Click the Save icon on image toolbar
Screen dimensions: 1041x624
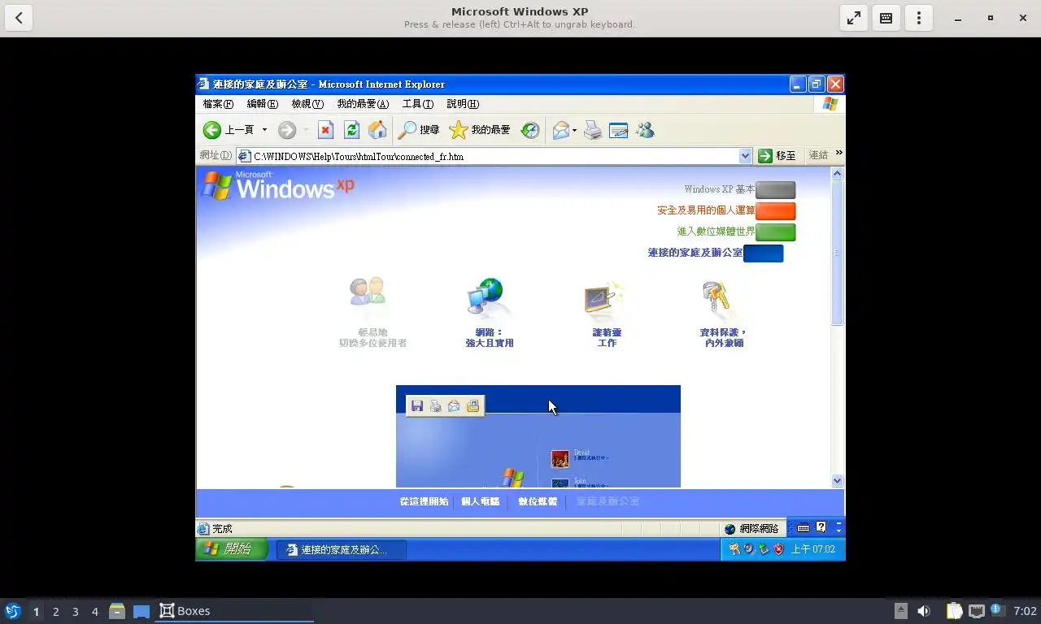pos(417,405)
